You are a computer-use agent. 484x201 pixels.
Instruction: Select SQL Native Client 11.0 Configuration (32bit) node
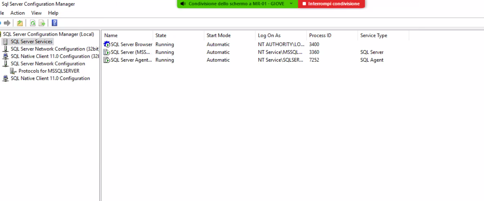pos(55,56)
